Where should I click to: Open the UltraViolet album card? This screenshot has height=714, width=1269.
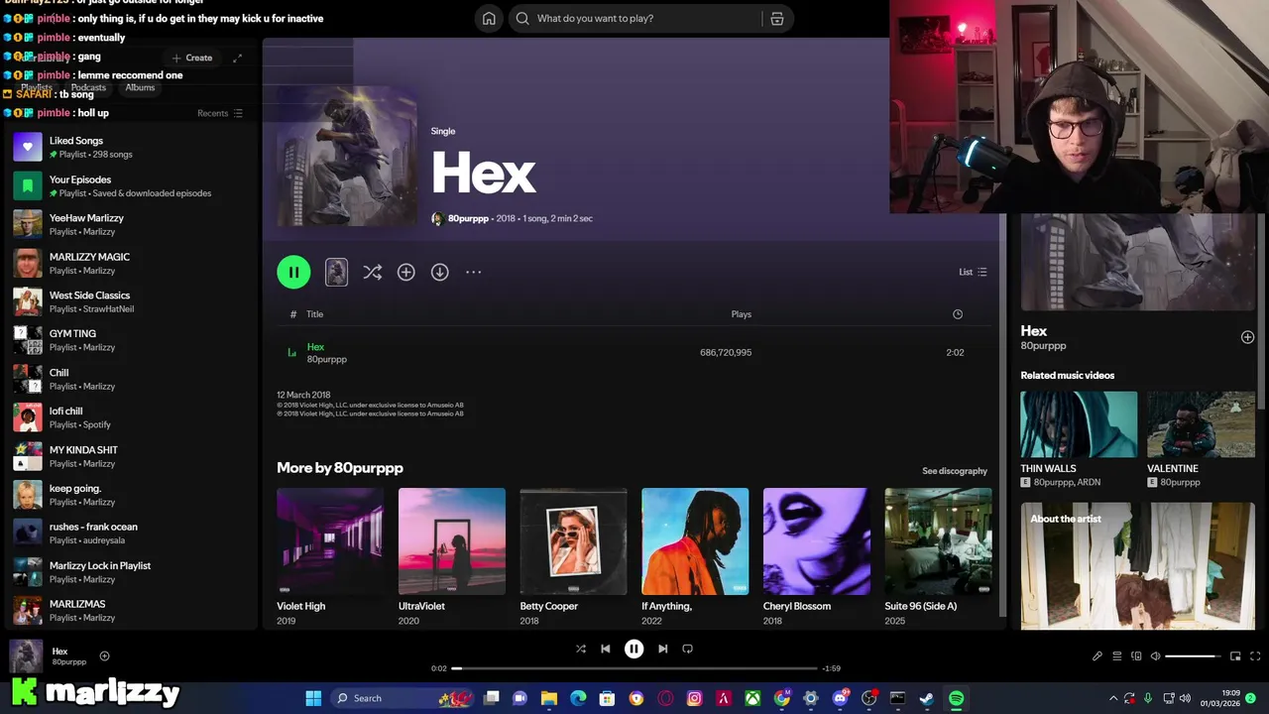[451, 556]
